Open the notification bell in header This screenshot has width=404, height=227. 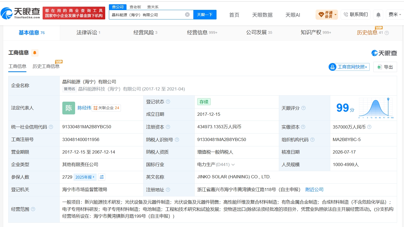pos(378,15)
